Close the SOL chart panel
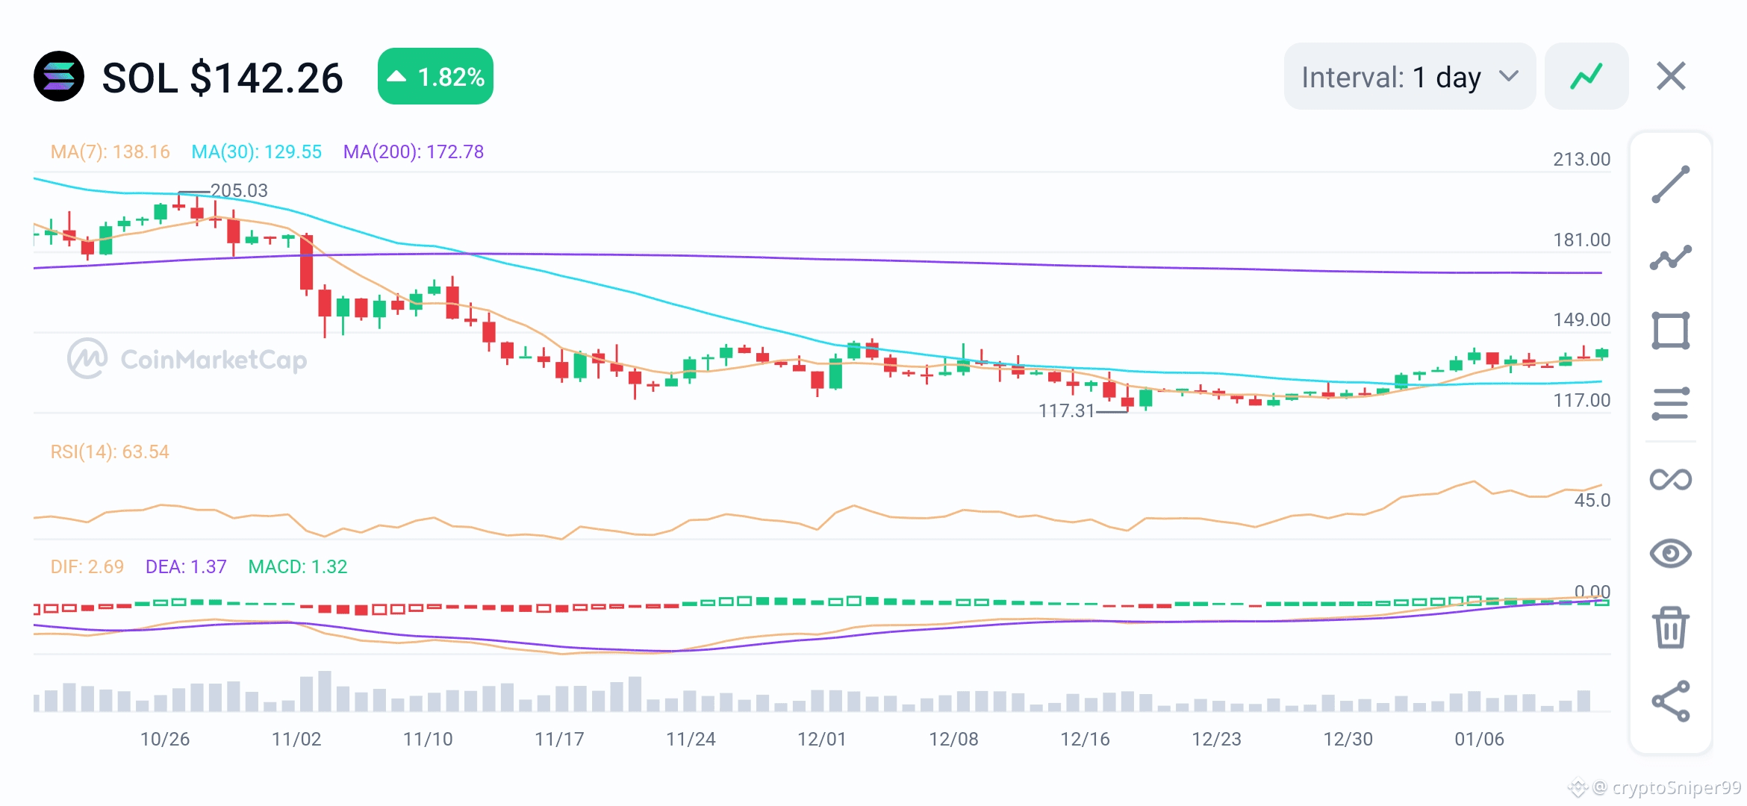This screenshot has width=1747, height=806. (1671, 76)
